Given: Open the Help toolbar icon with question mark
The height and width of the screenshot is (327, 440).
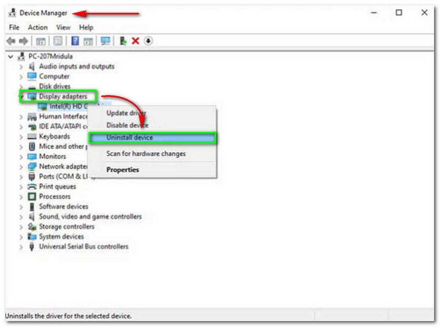Looking at the screenshot, I should click(x=75, y=41).
